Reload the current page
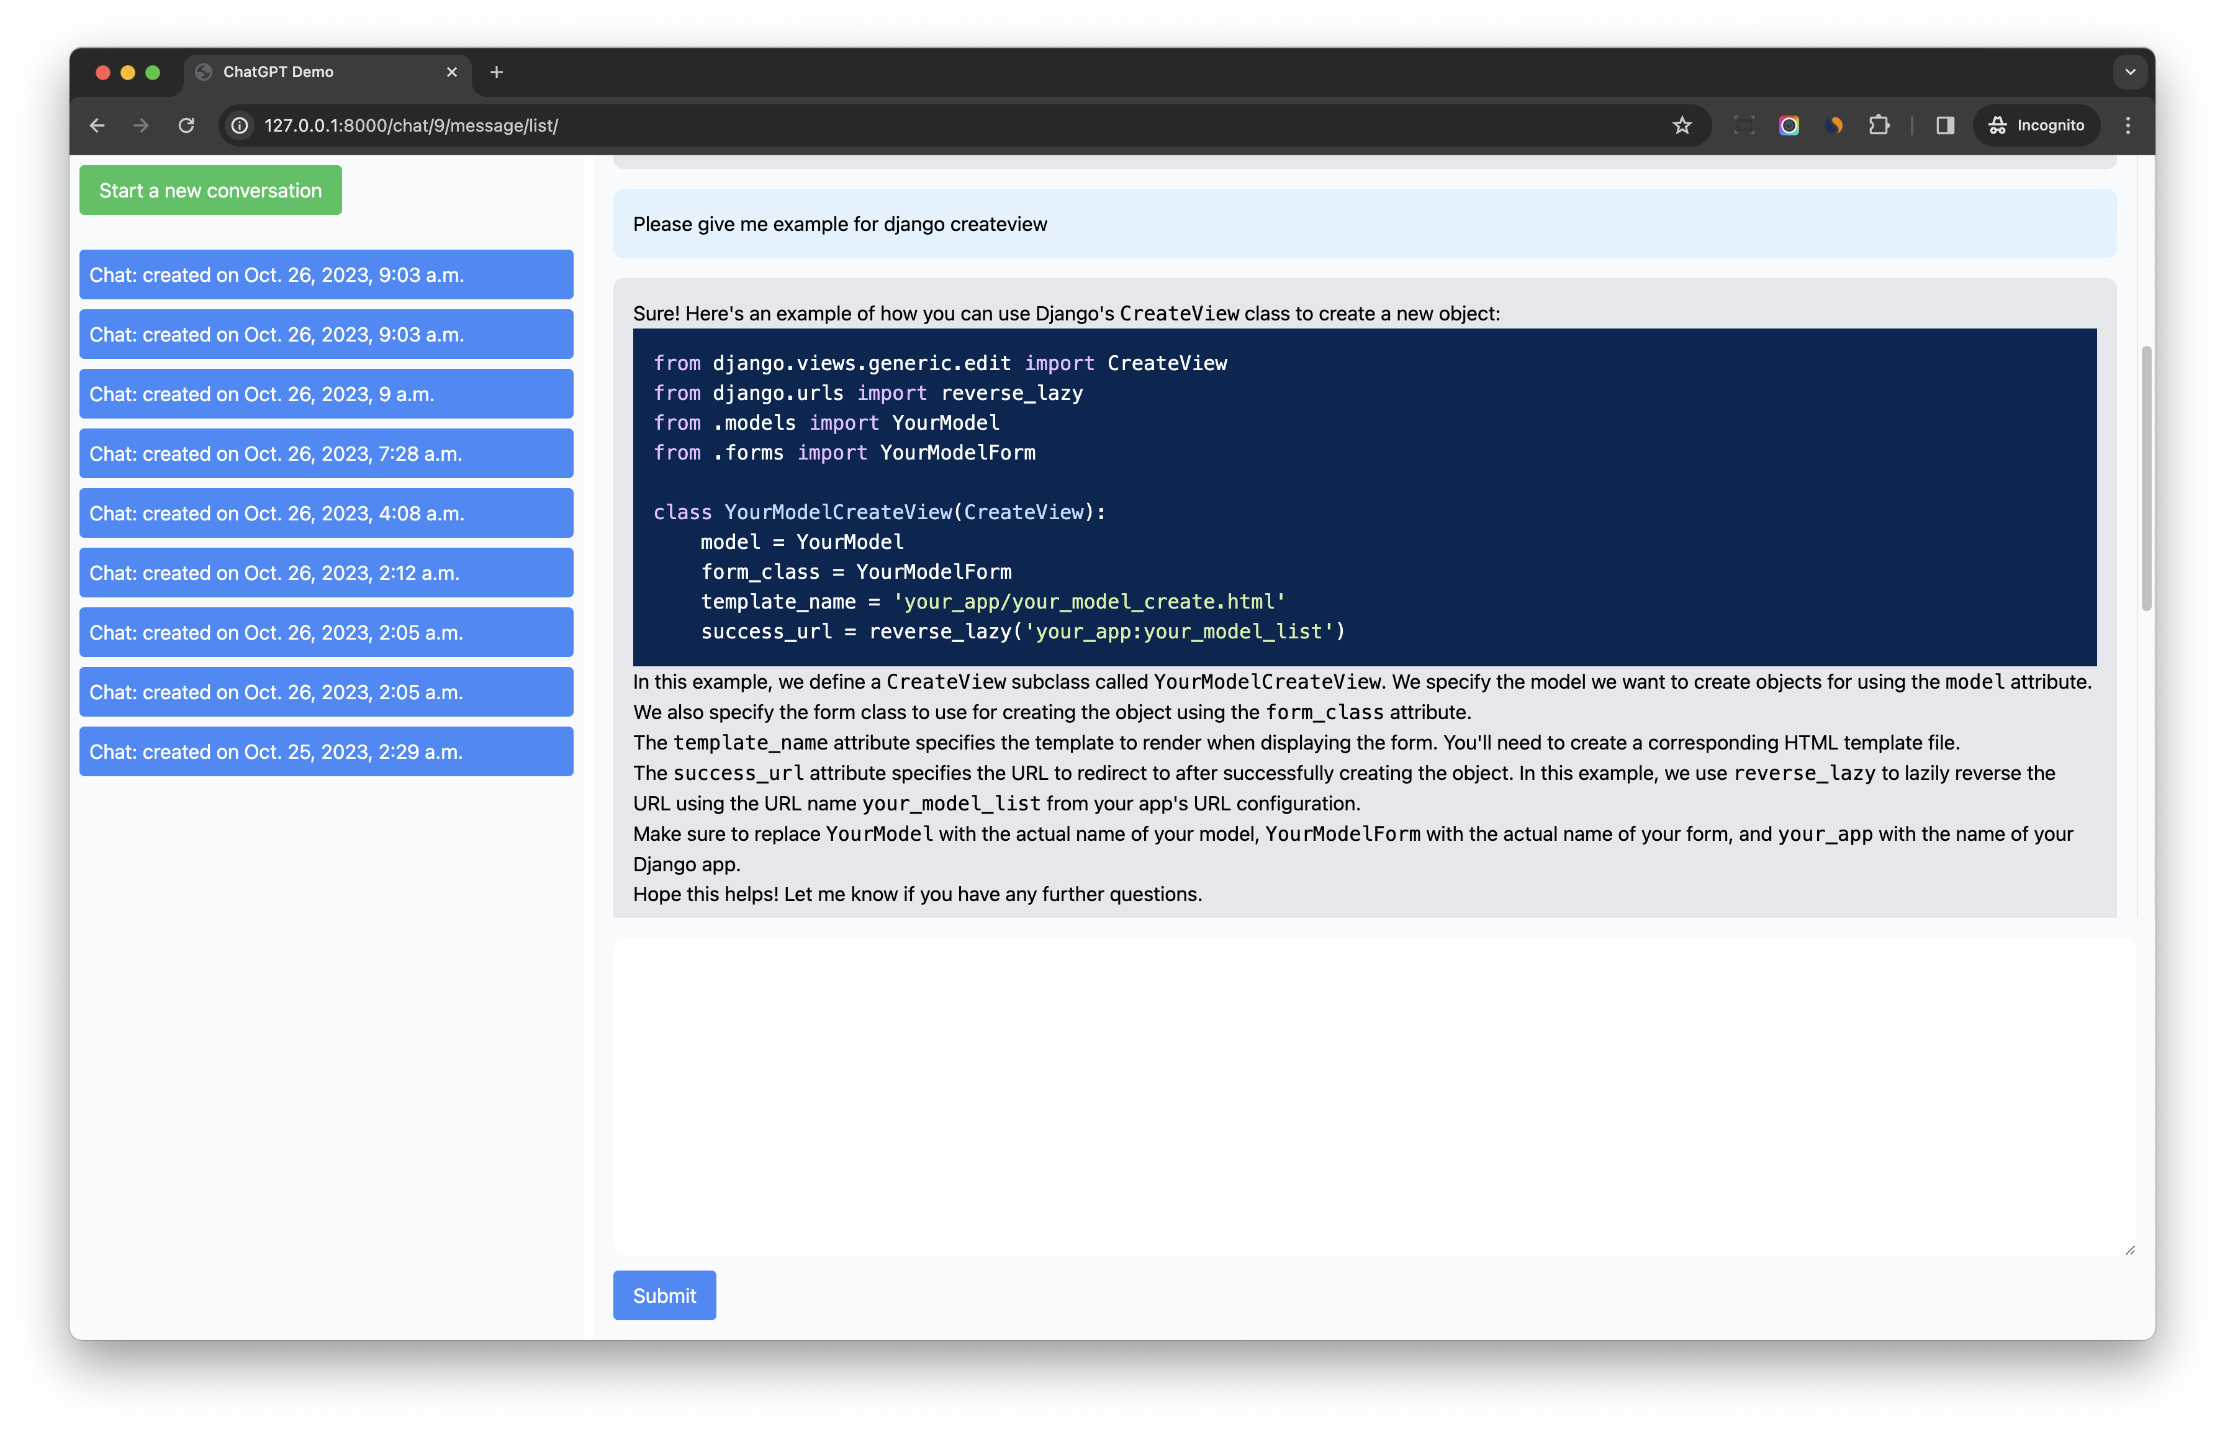 point(186,125)
